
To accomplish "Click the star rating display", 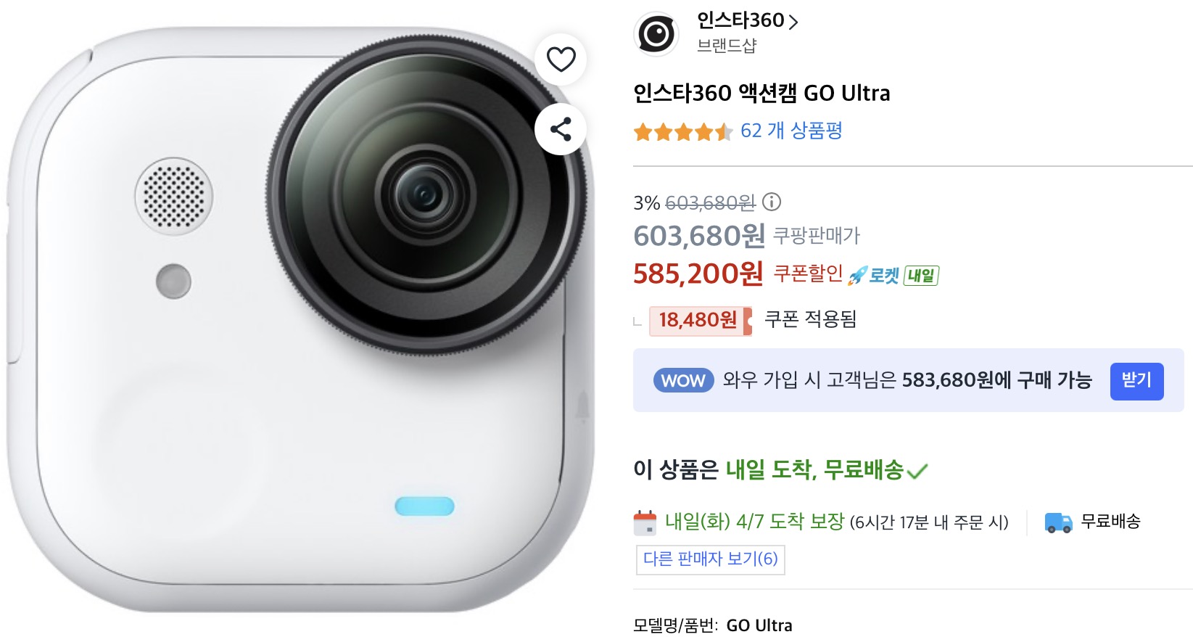I will 683,132.
